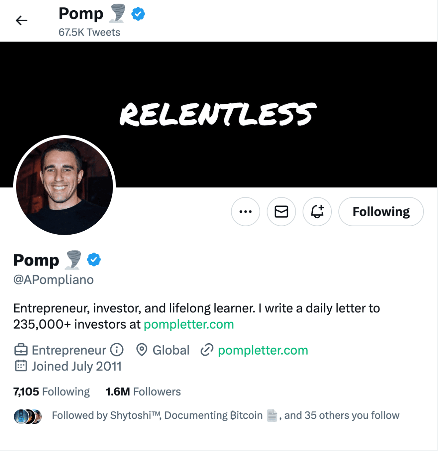Screen dimensions: 440x451
Task: Click the calendar icon beside Joined July 2011
Action: (21, 366)
